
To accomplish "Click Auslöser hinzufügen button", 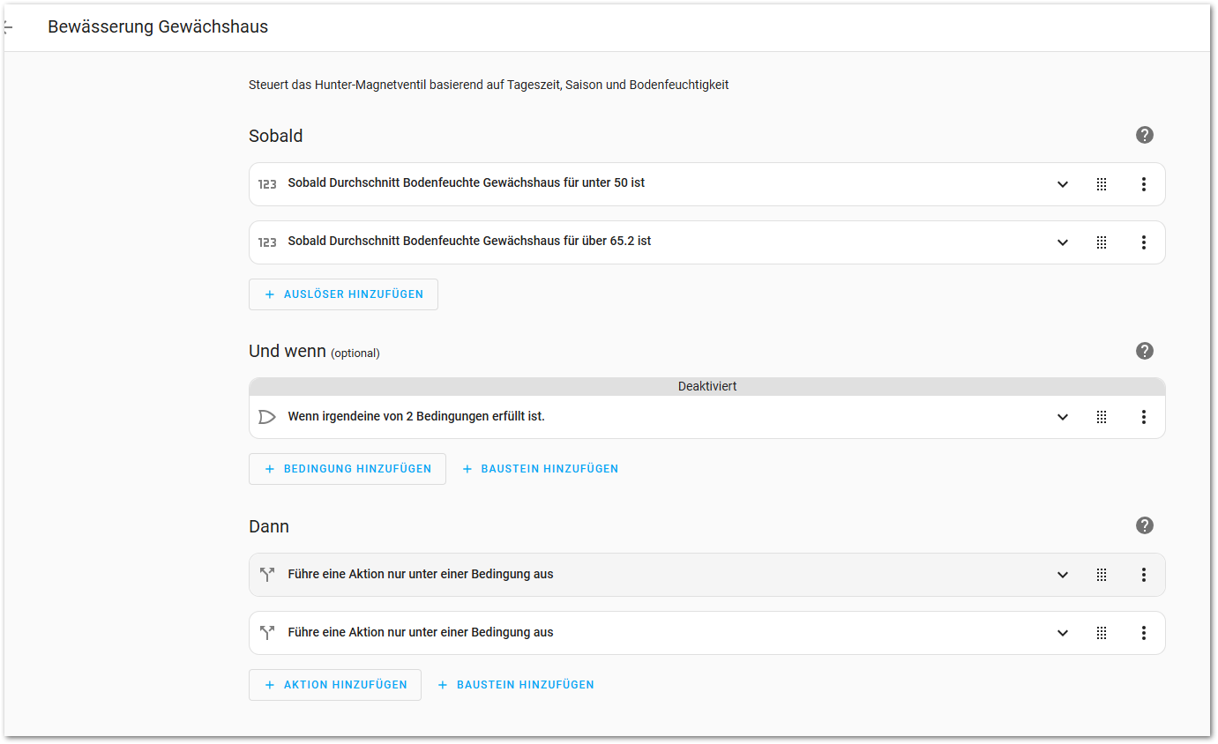I will pyautogui.click(x=343, y=294).
